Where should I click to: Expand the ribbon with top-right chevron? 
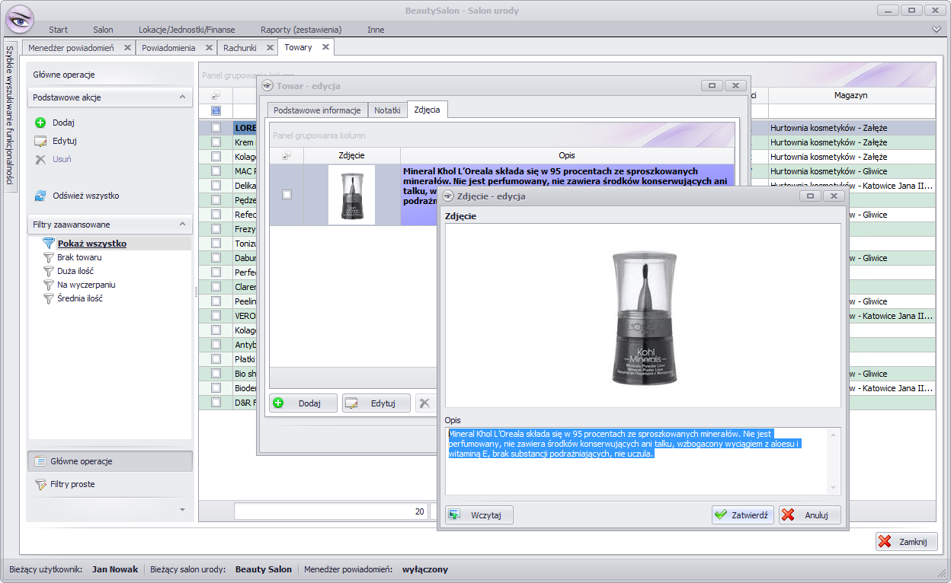(937, 30)
